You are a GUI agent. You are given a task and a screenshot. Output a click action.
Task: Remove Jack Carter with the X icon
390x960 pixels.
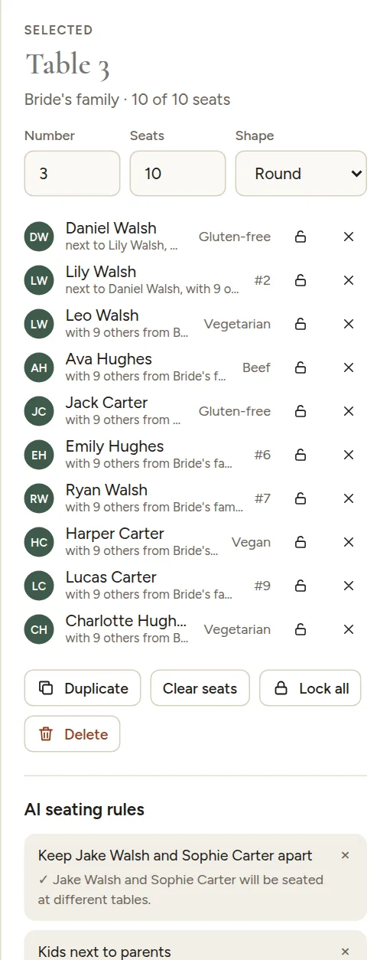point(349,411)
